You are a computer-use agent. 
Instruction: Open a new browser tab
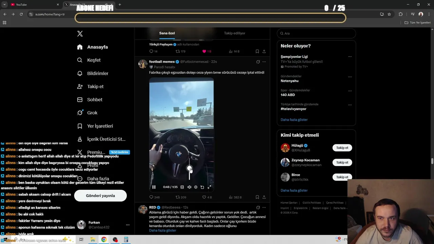point(120,4)
